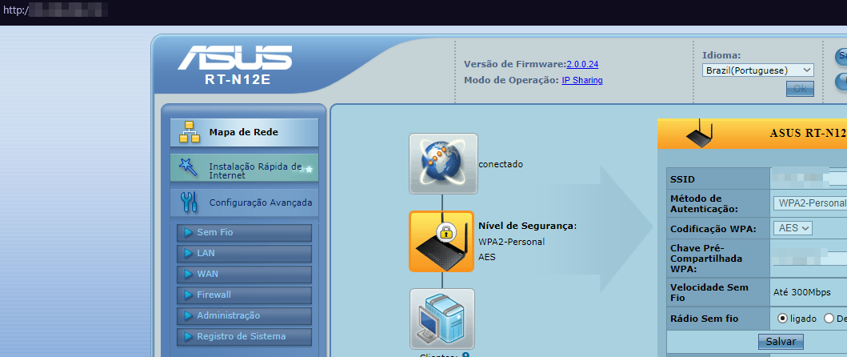Image resolution: width=847 pixels, height=357 pixels.
Task: Click the Até 300Mbps speed value
Action: pyautogui.click(x=802, y=292)
